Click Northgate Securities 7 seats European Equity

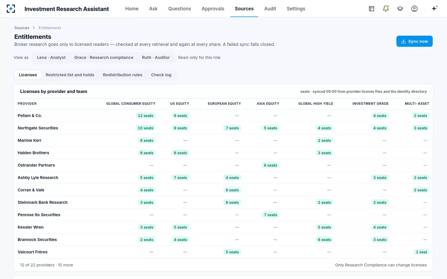coord(232,128)
